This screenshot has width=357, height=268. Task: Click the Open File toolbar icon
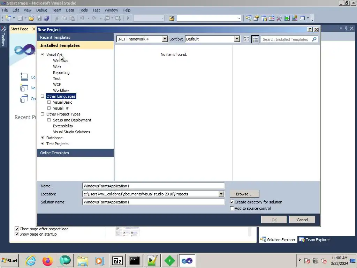[31, 18]
